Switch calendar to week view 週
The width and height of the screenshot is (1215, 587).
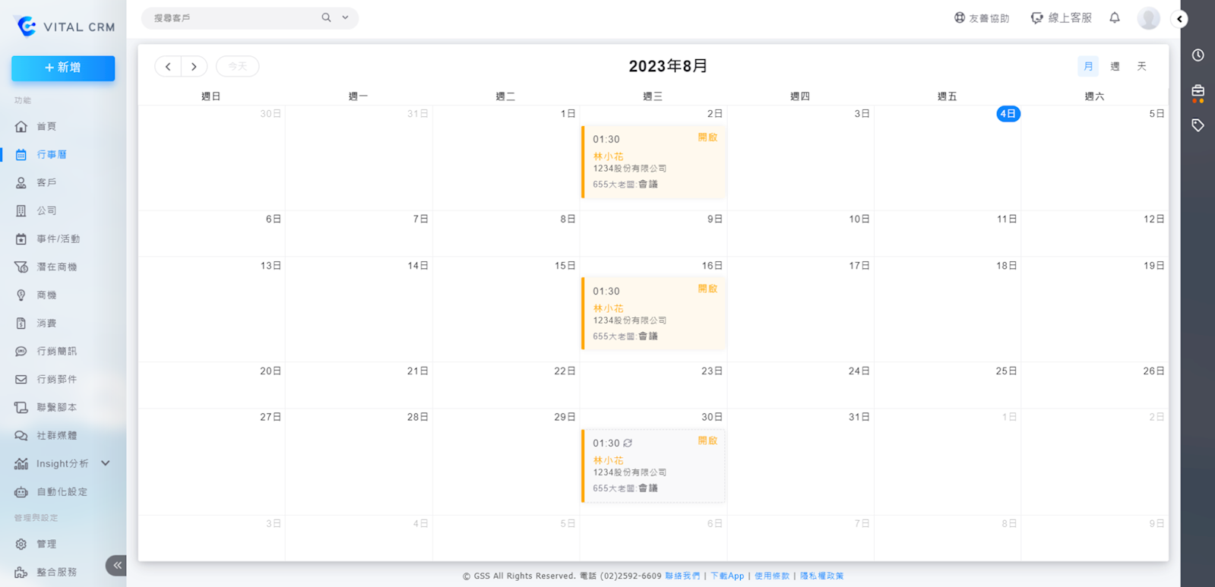(1115, 67)
